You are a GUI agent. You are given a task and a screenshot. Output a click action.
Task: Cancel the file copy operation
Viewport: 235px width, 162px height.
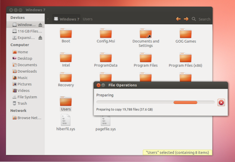(221, 103)
